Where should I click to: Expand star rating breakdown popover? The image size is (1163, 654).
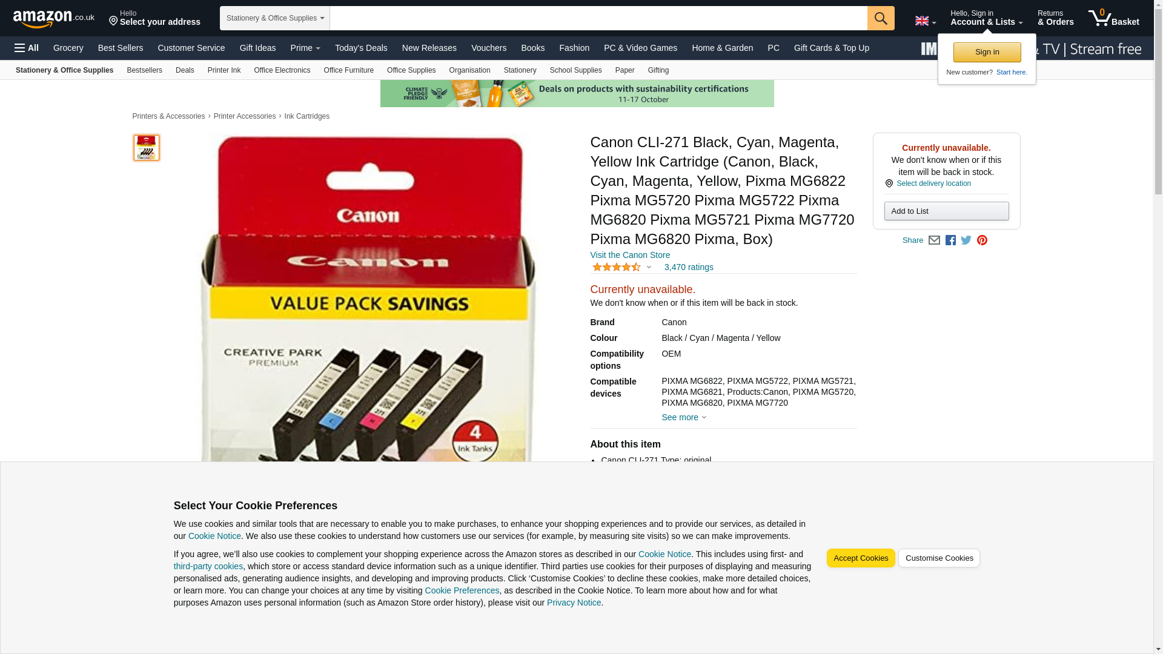tap(621, 267)
